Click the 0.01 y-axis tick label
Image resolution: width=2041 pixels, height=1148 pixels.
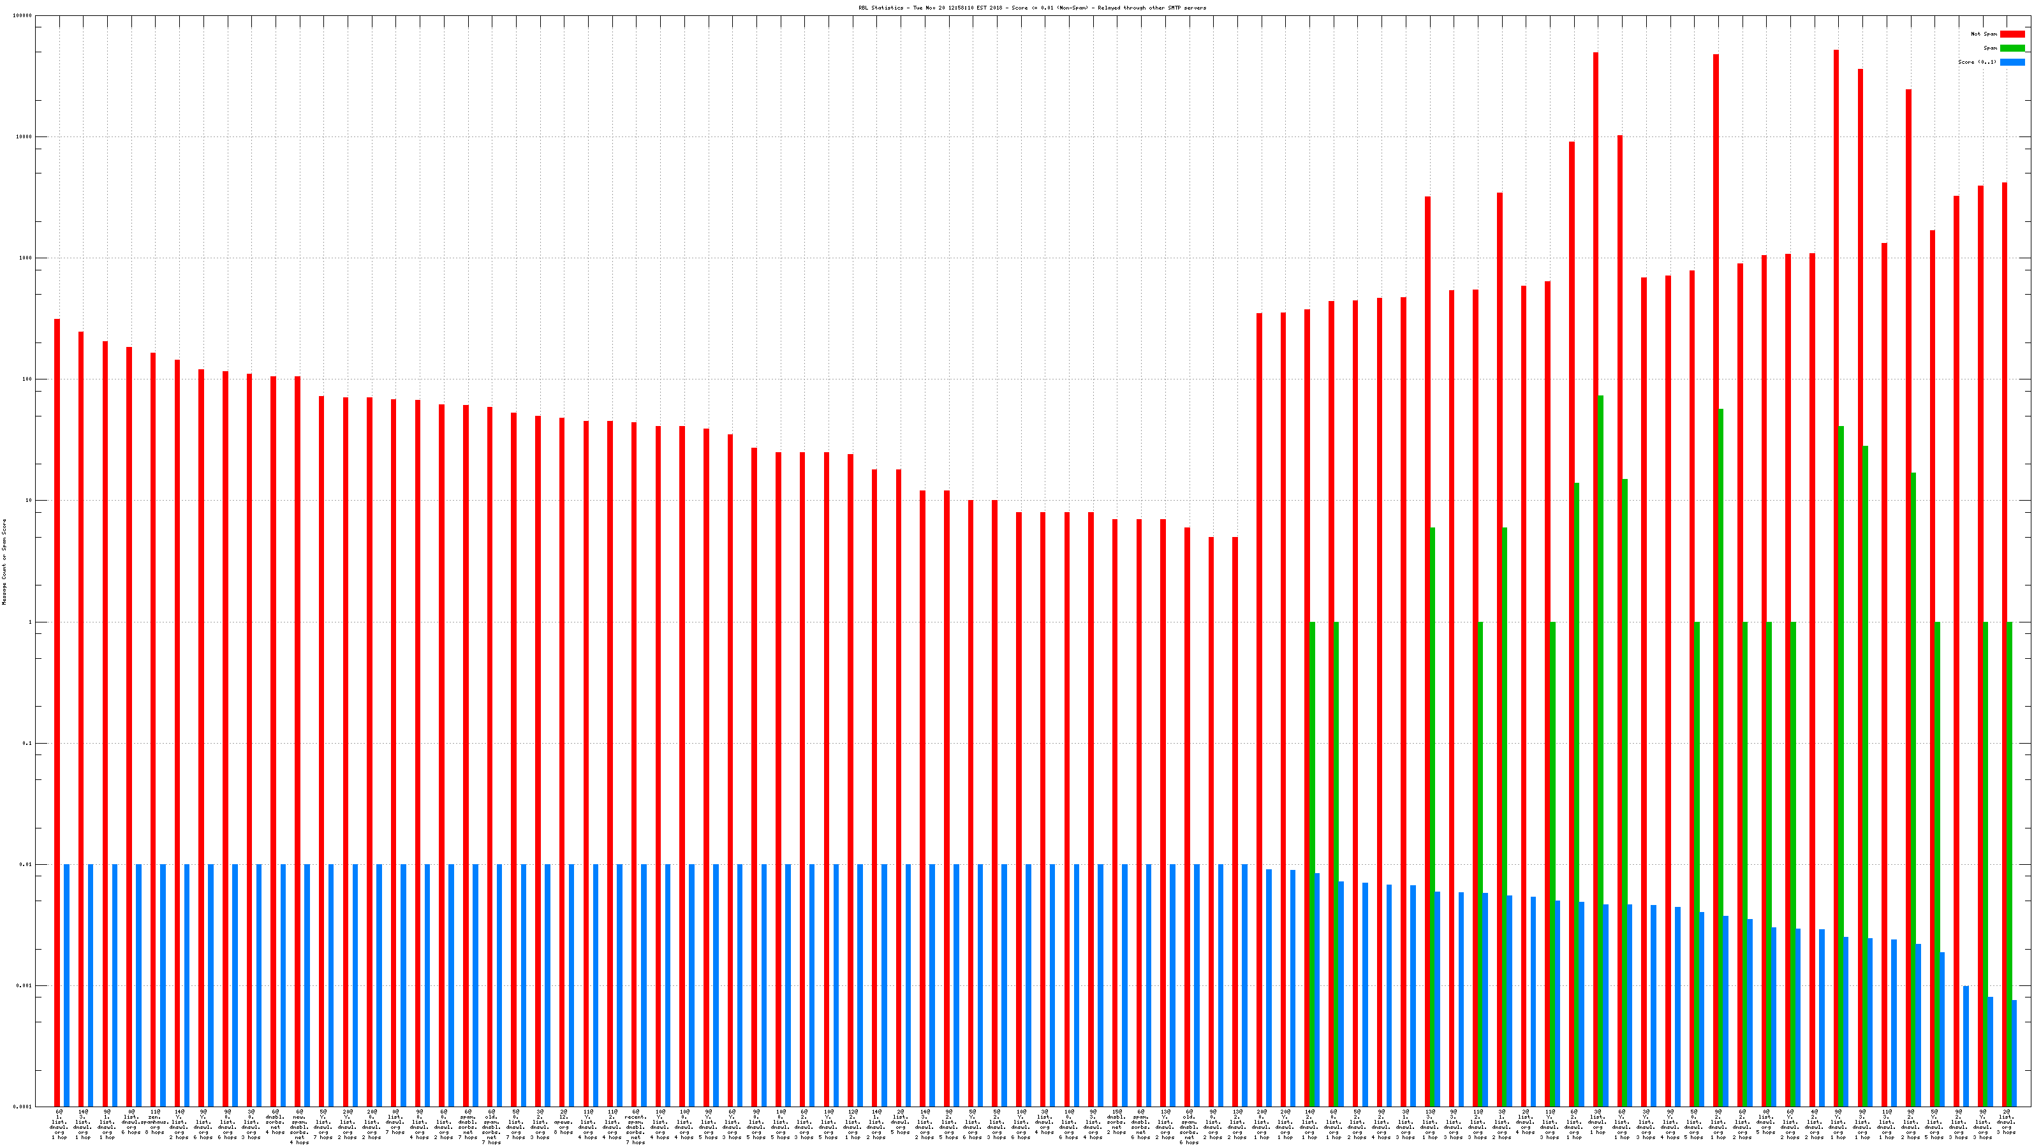click(26, 864)
